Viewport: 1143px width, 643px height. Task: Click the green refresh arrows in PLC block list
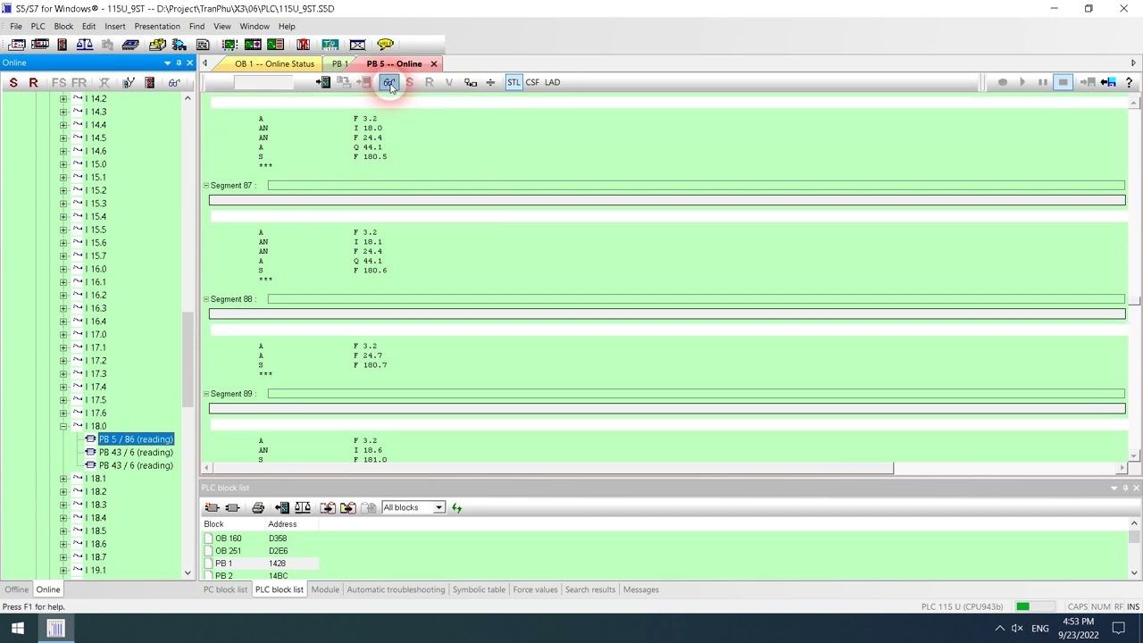click(x=456, y=507)
